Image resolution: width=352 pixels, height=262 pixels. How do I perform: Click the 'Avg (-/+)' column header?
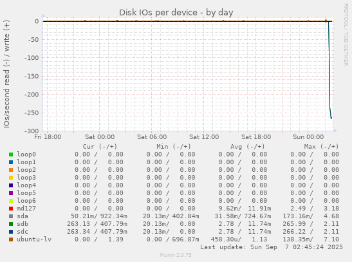247,147
